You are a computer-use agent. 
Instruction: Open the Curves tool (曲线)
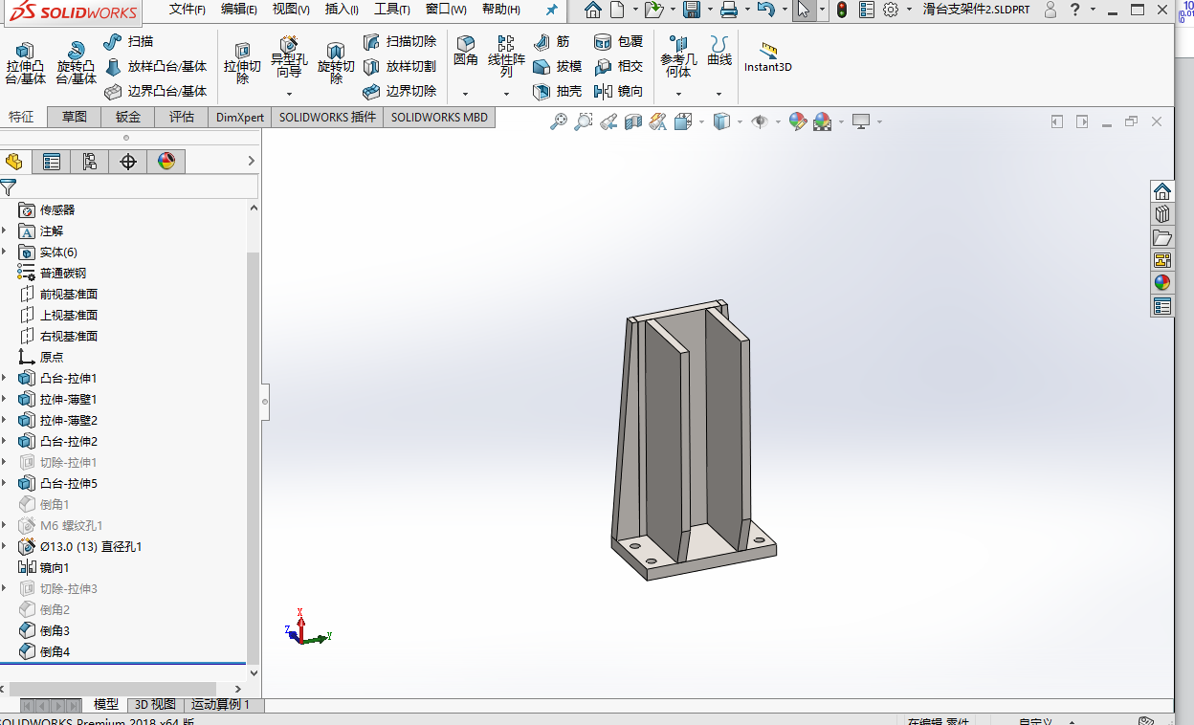[x=719, y=52]
